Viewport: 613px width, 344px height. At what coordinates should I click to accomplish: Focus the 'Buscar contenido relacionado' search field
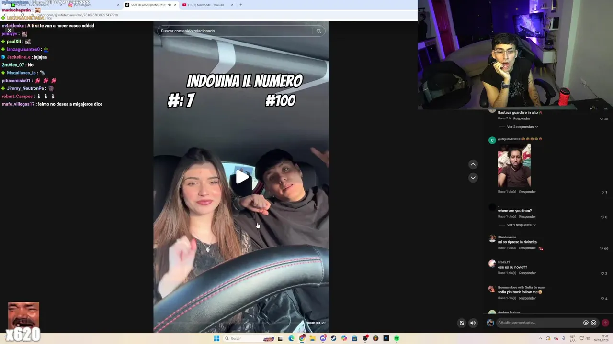point(236,31)
